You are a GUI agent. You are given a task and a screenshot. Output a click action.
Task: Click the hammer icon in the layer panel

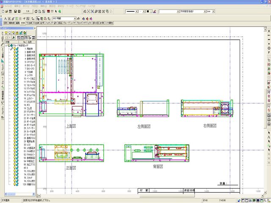pyautogui.click(x=14, y=38)
